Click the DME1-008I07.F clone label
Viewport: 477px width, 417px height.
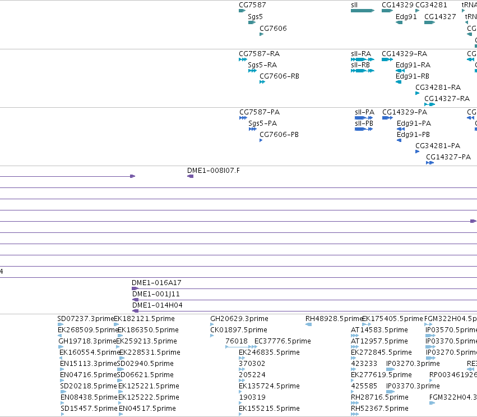213,171
